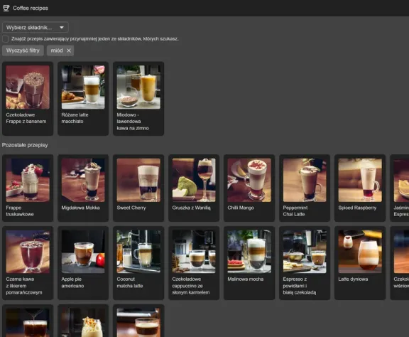Remove the 'miód' filter with X icon
This screenshot has width=409, height=337.
point(69,50)
